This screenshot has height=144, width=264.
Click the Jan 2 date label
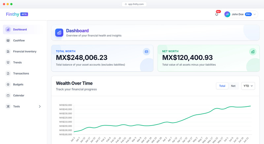tap(73, 139)
